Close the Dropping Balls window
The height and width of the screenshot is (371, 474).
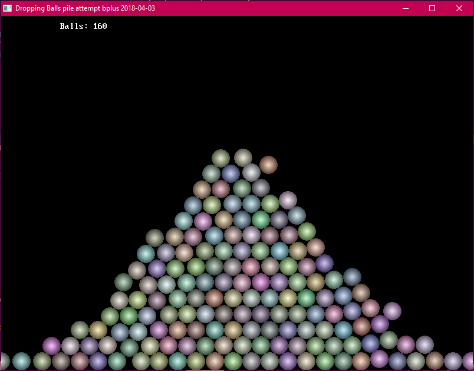[459, 8]
